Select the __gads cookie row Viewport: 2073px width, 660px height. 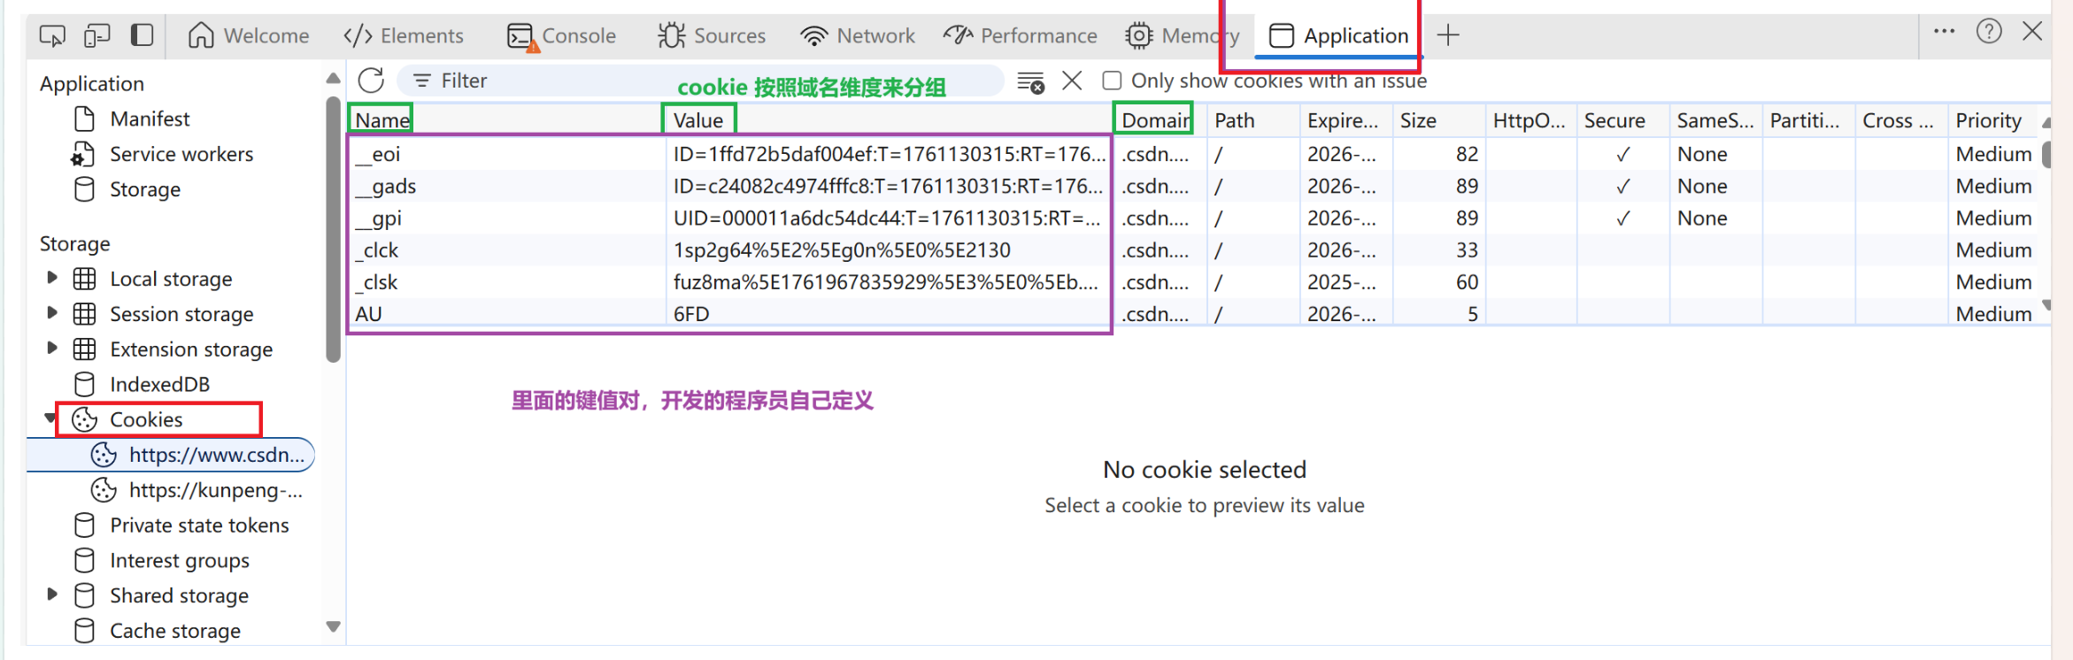(1194, 186)
